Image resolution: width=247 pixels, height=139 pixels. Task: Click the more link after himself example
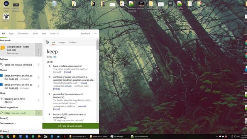(x=68, y=72)
